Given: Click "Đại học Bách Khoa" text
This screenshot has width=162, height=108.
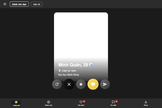Looking at the screenshot, I should pos(69,75).
